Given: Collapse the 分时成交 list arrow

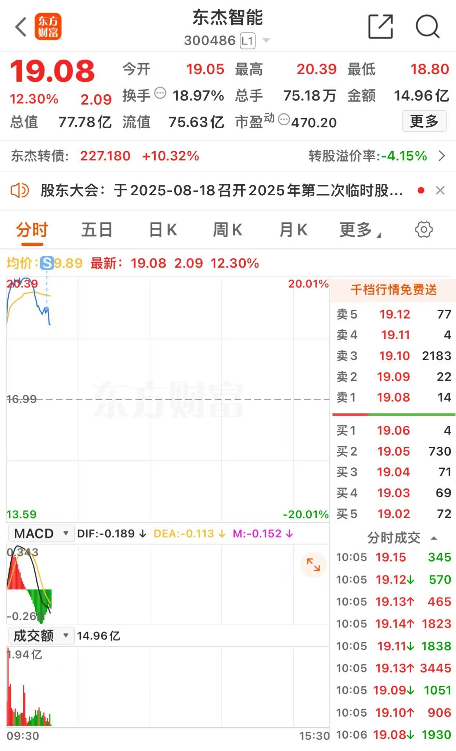Looking at the screenshot, I should click(x=434, y=538).
